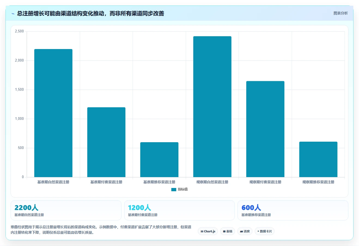Click the 基准期推荐渠道注册 x-axis label
359x246 pixels.
coord(159,182)
